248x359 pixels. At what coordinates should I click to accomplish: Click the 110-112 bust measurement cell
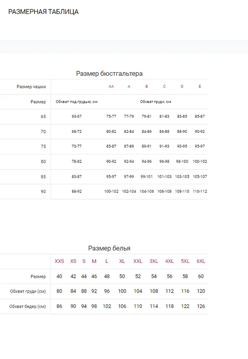tap(200, 192)
